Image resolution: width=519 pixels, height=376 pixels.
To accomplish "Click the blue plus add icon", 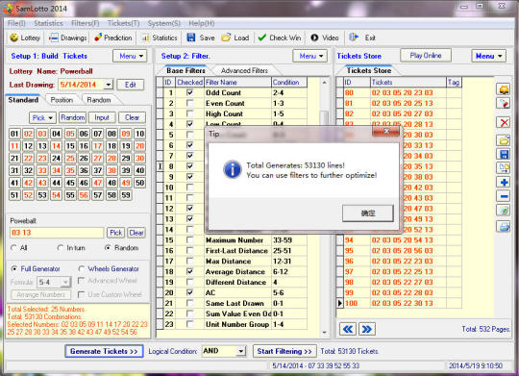I will click(x=504, y=182).
